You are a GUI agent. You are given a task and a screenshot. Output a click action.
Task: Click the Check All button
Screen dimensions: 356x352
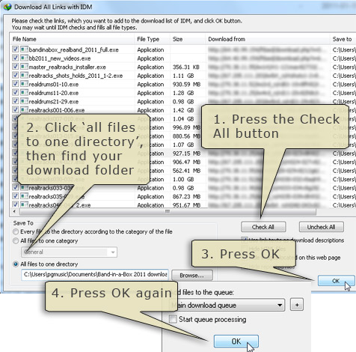[263, 227]
